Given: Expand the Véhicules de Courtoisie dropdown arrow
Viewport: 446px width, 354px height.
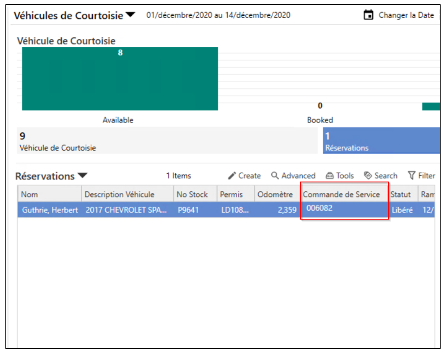Looking at the screenshot, I should point(130,14).
